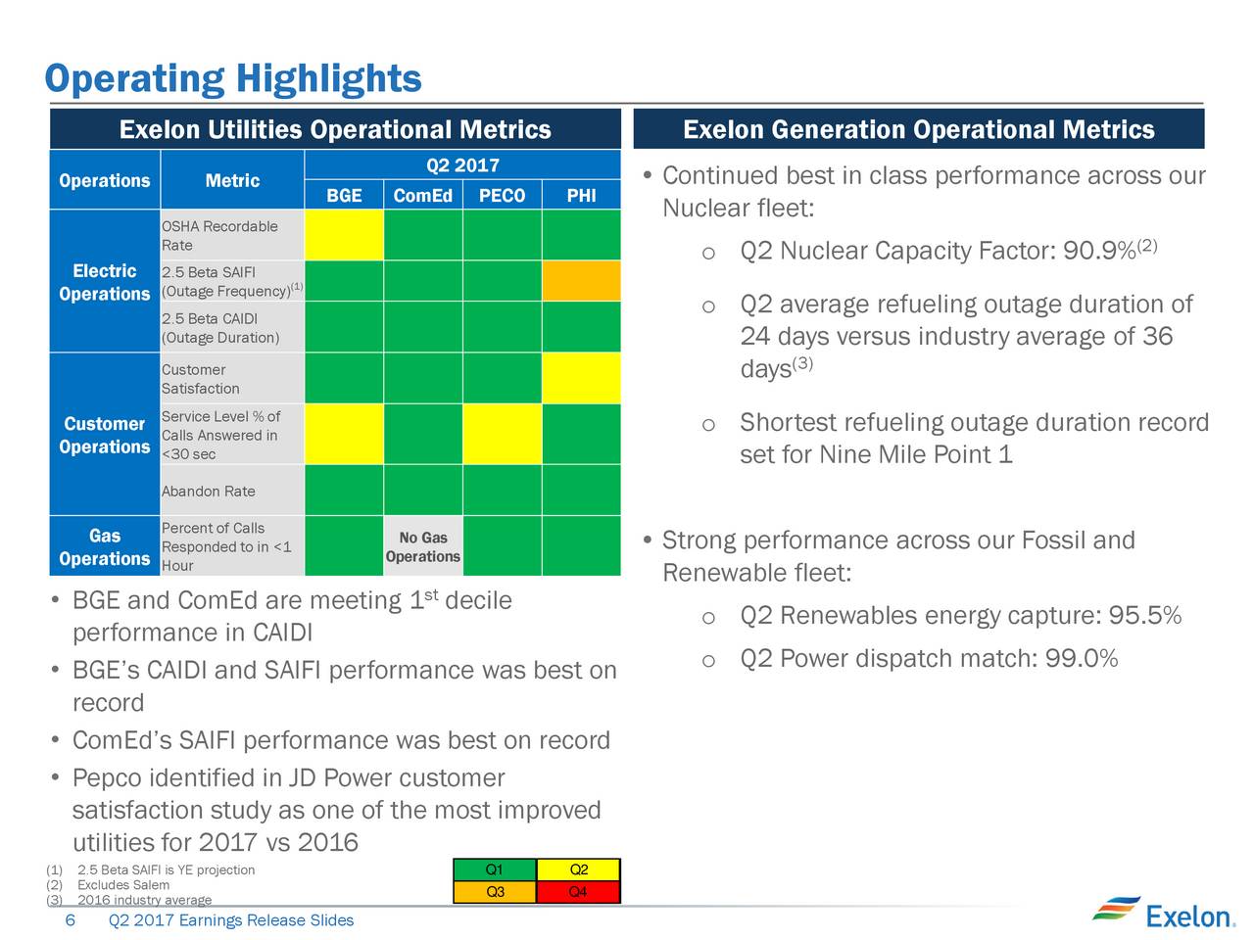Click the yellow BGE OSHA Recordable Rate cell
The height and width of the screenshot is (940, 1254).
(x=344, y=235)
